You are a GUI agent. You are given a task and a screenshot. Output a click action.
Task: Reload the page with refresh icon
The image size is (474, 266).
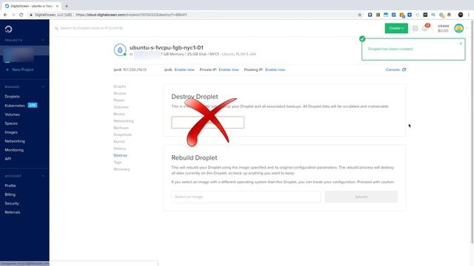(21, 15)
